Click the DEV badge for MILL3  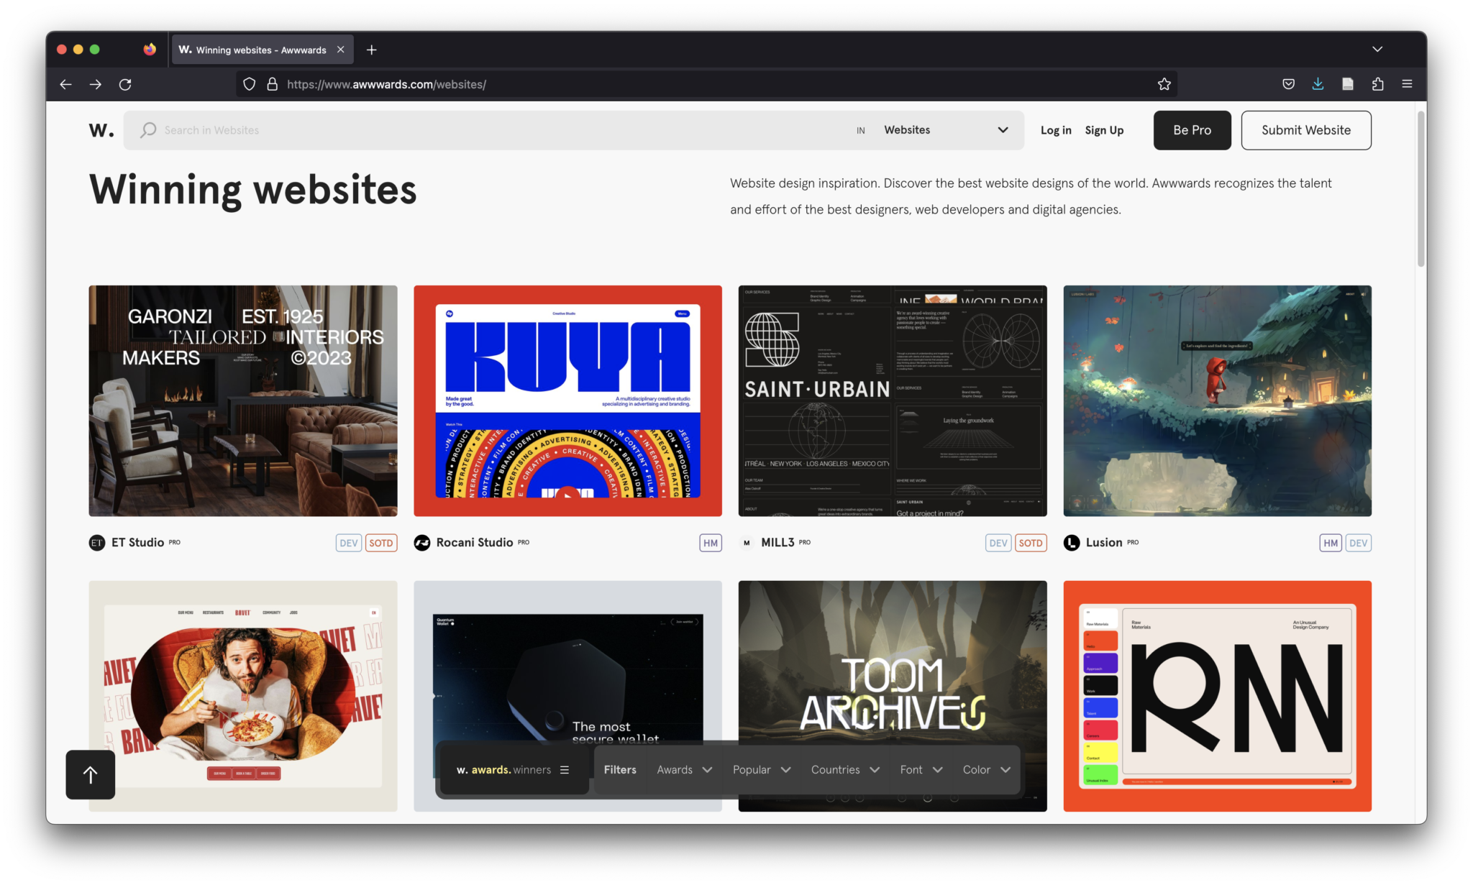998,543
